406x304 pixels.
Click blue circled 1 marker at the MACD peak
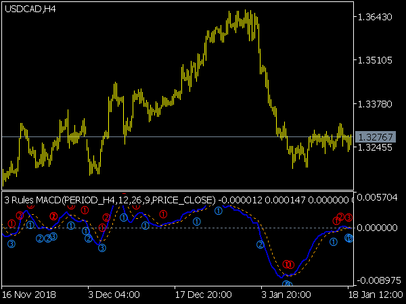tap(219, 211)
